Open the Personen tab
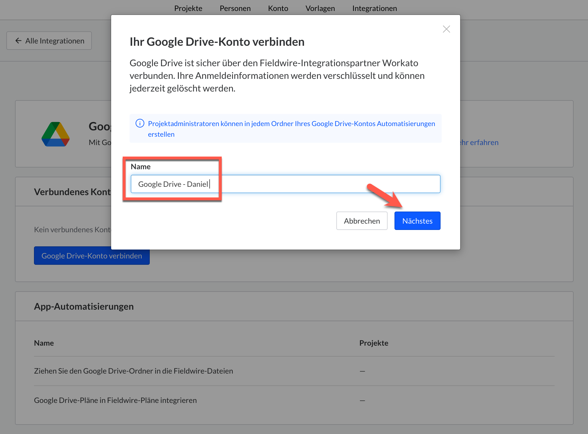 (235, 8)
